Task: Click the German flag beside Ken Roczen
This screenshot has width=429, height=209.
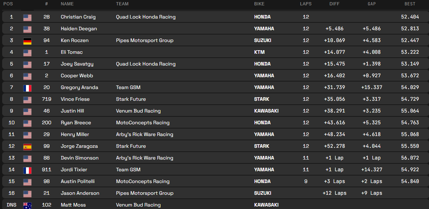Action: click(x=27, y=41)
